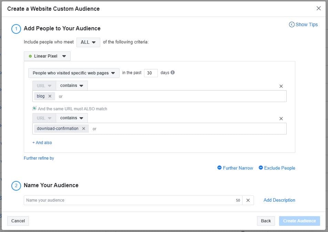
Task: Open the URL dropdown in the blog rule
Action: coord(44,85)
